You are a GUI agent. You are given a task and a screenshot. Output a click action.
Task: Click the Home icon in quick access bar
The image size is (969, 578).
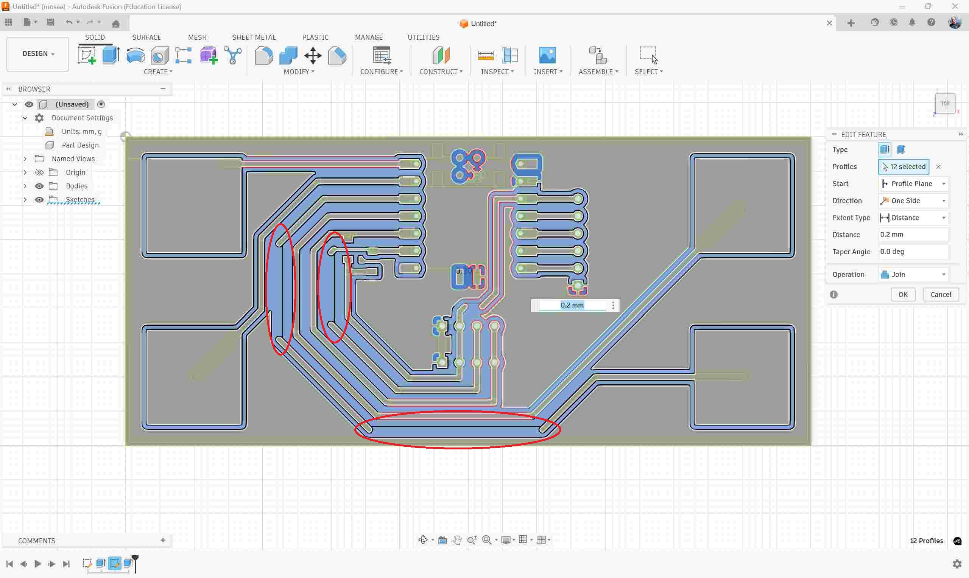coord(116,24)
